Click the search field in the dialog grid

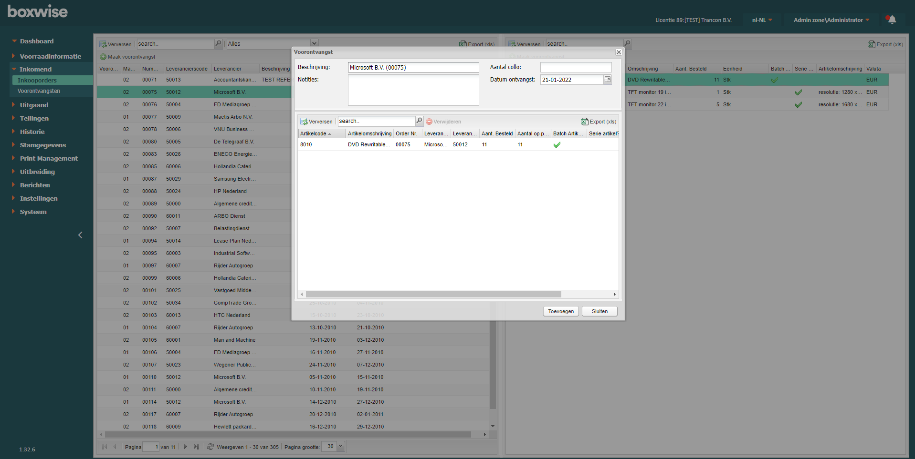click(x=376, y=121)
